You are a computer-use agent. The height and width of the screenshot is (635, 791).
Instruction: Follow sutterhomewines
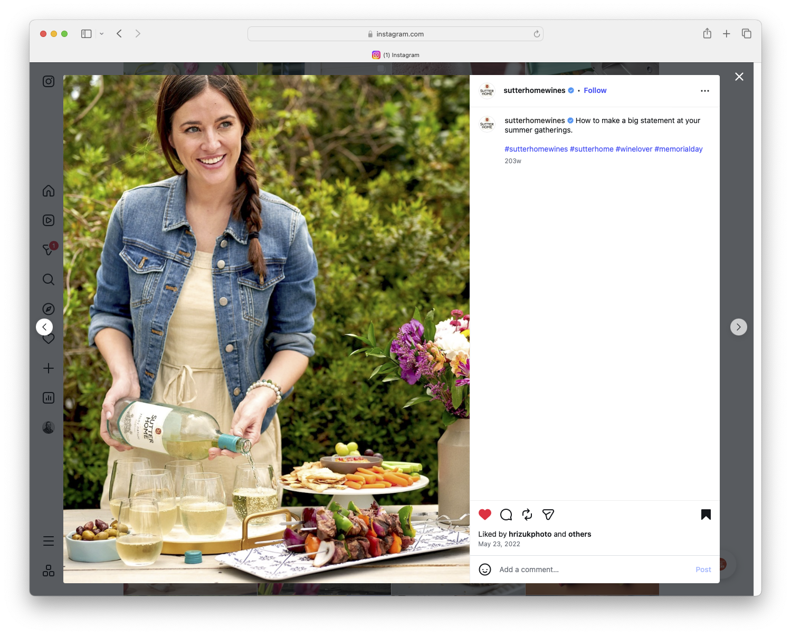pos(595,90)
